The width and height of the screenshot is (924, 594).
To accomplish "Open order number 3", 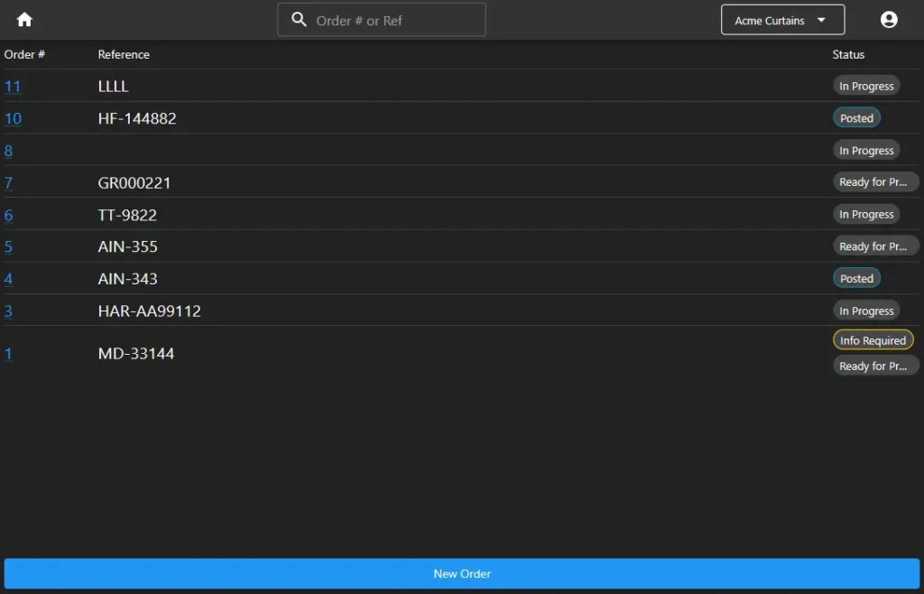I will [8, 311].
